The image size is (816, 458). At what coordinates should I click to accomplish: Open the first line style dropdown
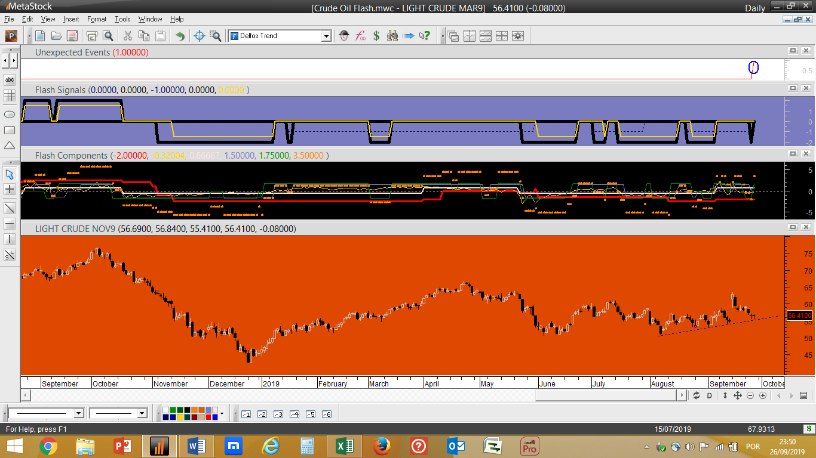[78, 413]
